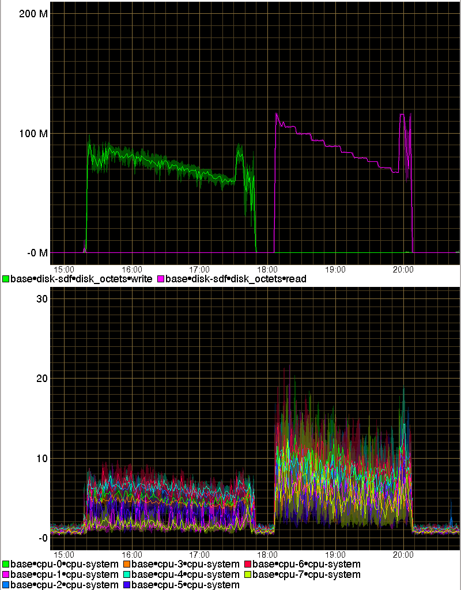Select the orange cpu-3 legend color box
The width and height of the screenshot is (461, 590).
click(127, 564)
